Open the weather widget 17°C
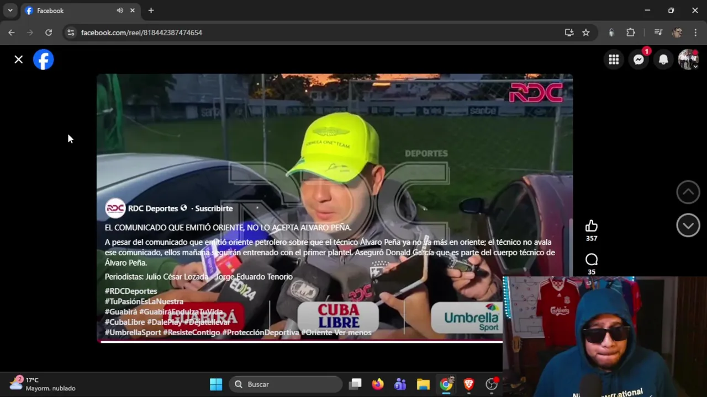 (x=43, y=384)
